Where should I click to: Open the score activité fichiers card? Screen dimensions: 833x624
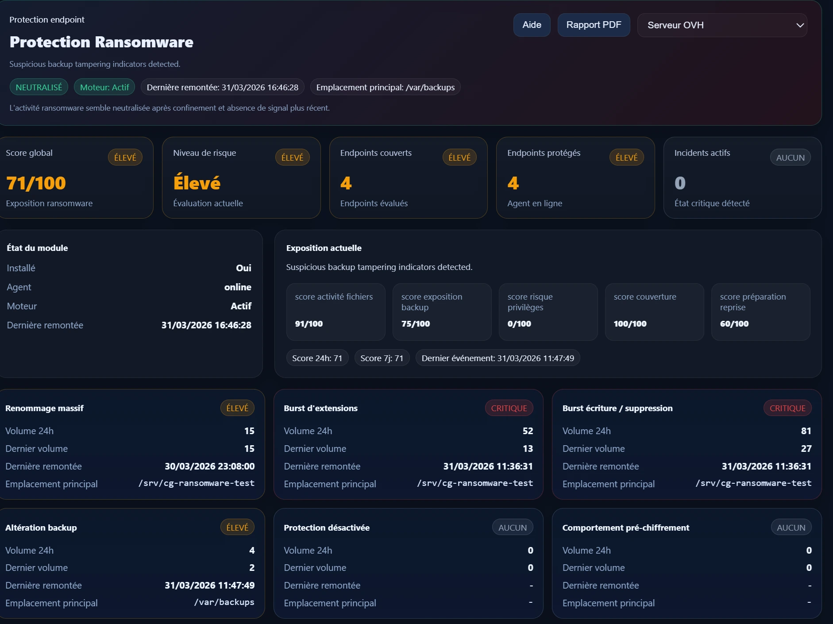tap(335, 312)
